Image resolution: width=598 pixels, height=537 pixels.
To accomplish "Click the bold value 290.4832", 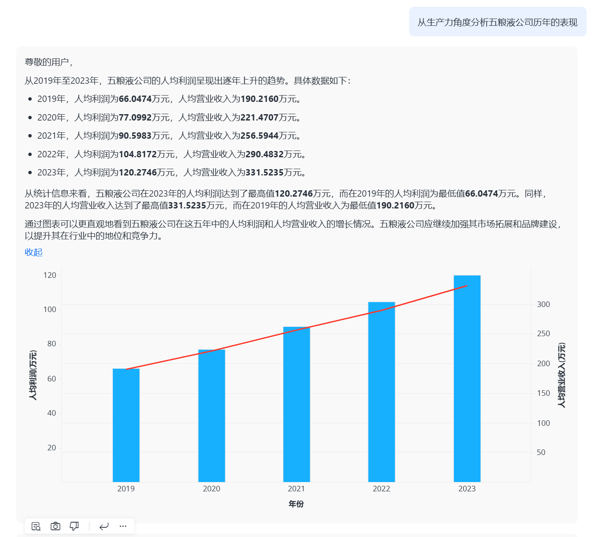I will [x=265, y=154].
